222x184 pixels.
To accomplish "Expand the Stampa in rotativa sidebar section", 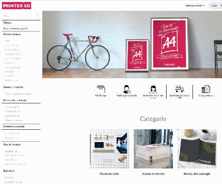I will point(13,87).
